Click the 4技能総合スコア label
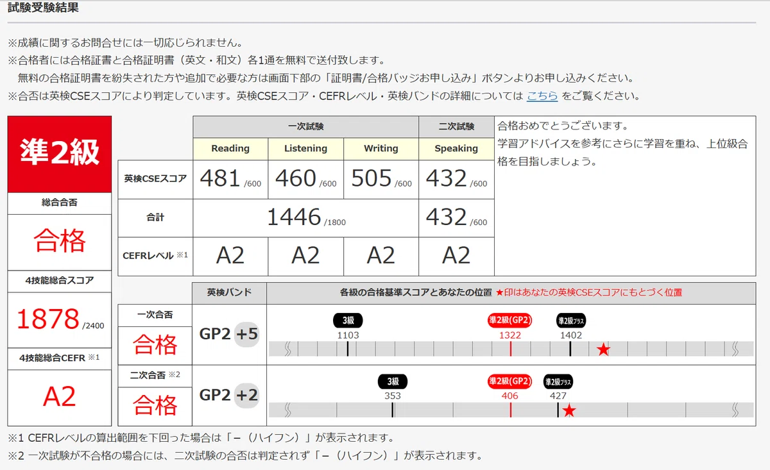770x470 pixels. pos(60,280)
